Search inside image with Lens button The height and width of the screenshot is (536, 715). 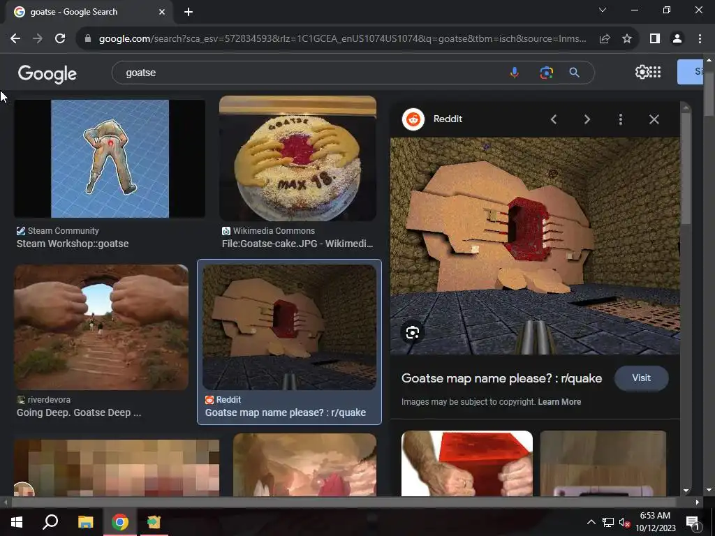click(412, 332)
